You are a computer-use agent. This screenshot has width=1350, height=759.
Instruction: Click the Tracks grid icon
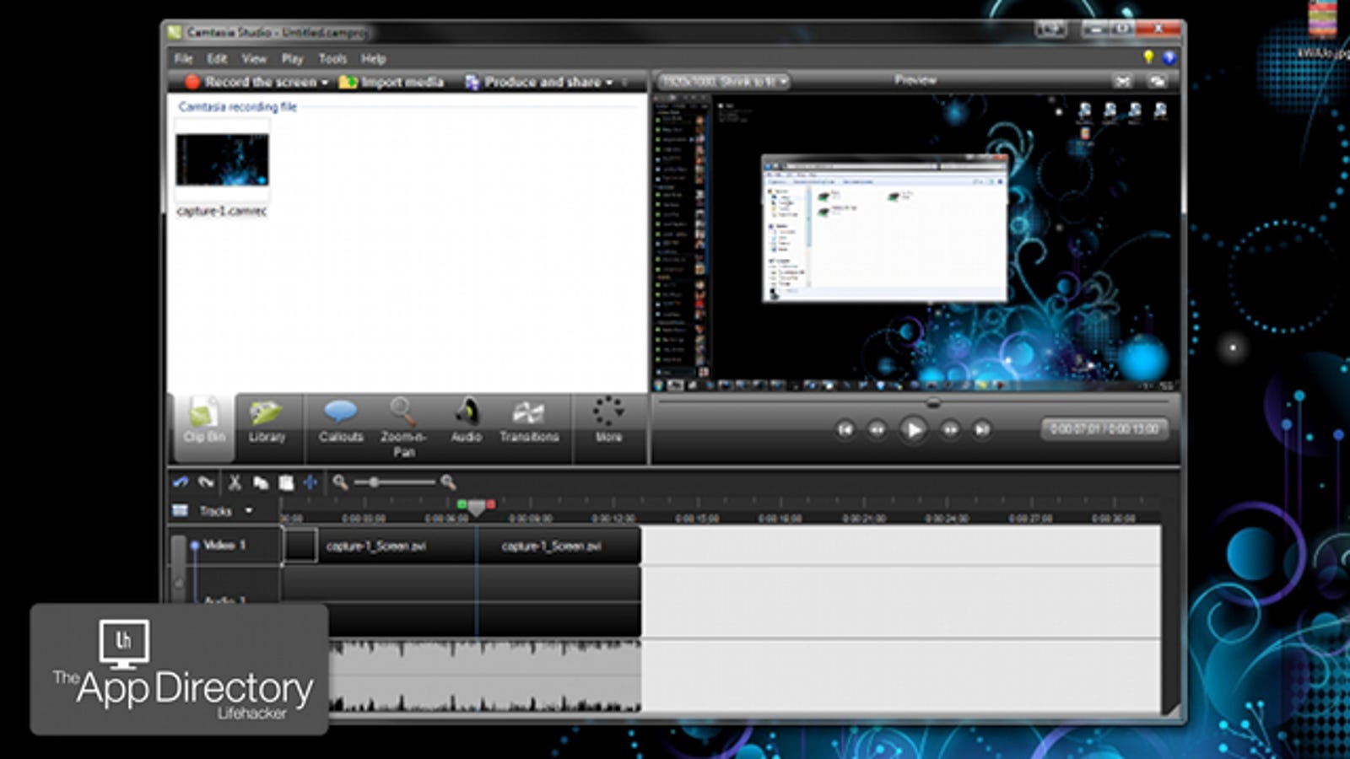[x=180, y=510]
